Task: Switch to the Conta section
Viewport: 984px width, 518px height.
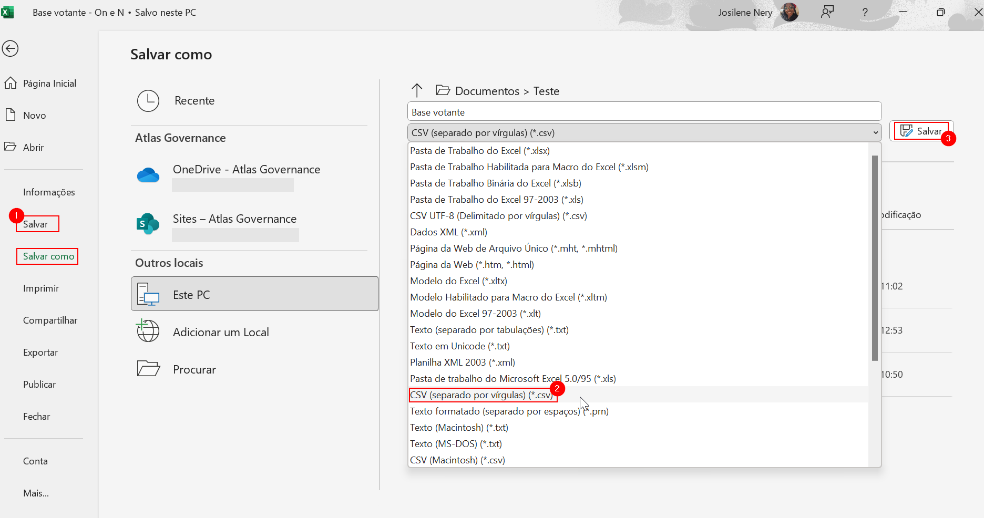Action: coord(35,461)
